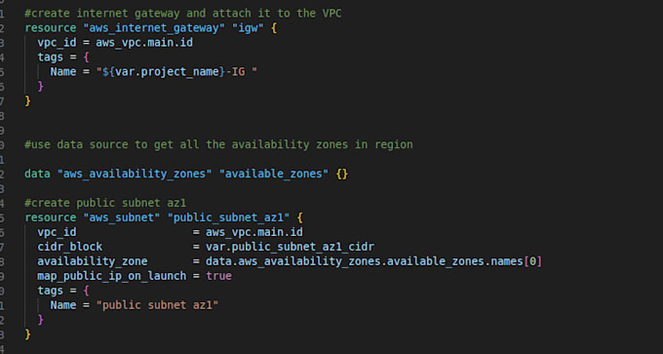663x354 pixels.
Task: Click the data keyword before aws_availability_zones
Action: pos(37,174)
